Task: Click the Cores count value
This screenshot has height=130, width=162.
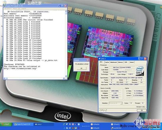Action: click(131, 103)
